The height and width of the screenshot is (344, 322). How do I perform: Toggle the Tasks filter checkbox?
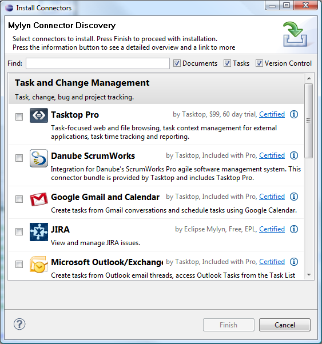click(x=227, y=63)
